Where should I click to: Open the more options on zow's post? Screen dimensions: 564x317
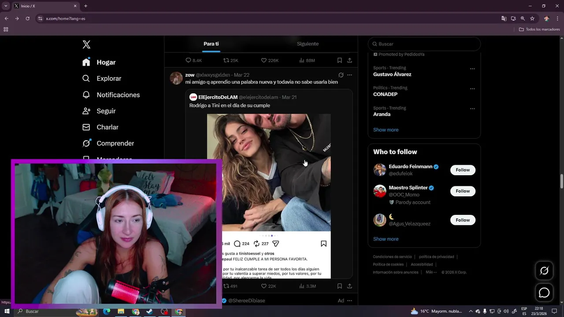[349, 75]
